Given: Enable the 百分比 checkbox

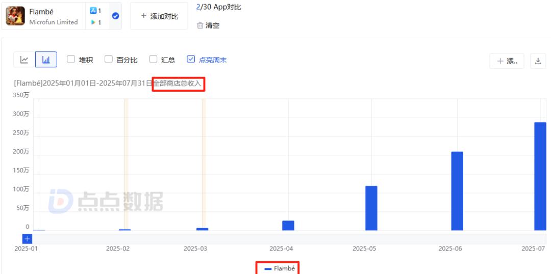Looking at the screenshot, I should coord(109,59).
